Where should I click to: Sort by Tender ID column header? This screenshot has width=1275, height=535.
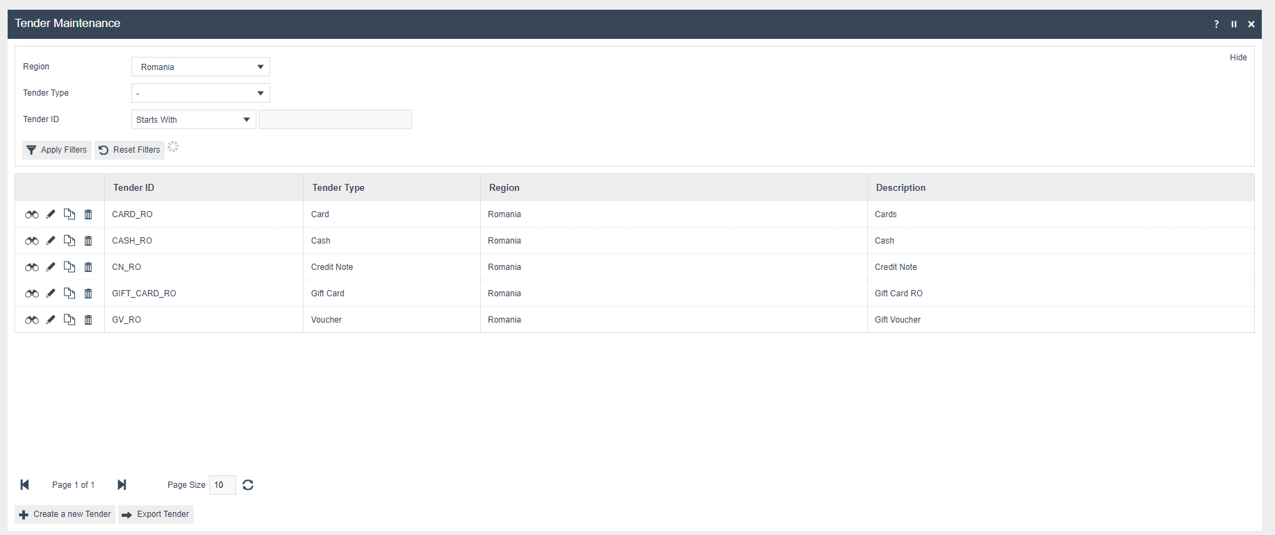tap(134, 188)
